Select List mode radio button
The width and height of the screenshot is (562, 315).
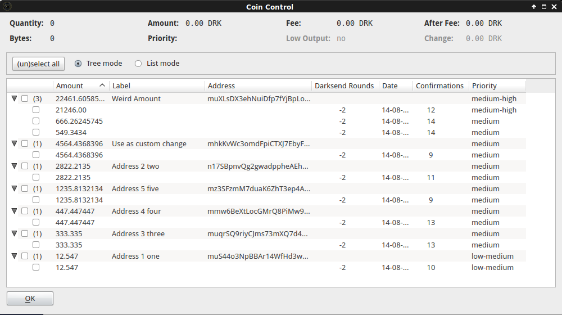pyautogui.click(x=138, y=64)
